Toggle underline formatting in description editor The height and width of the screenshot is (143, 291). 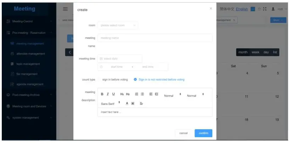(113, 94)
